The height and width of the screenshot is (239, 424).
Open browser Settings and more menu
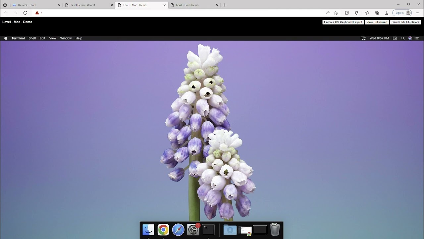pyautogui.click(x=417, y=13)
